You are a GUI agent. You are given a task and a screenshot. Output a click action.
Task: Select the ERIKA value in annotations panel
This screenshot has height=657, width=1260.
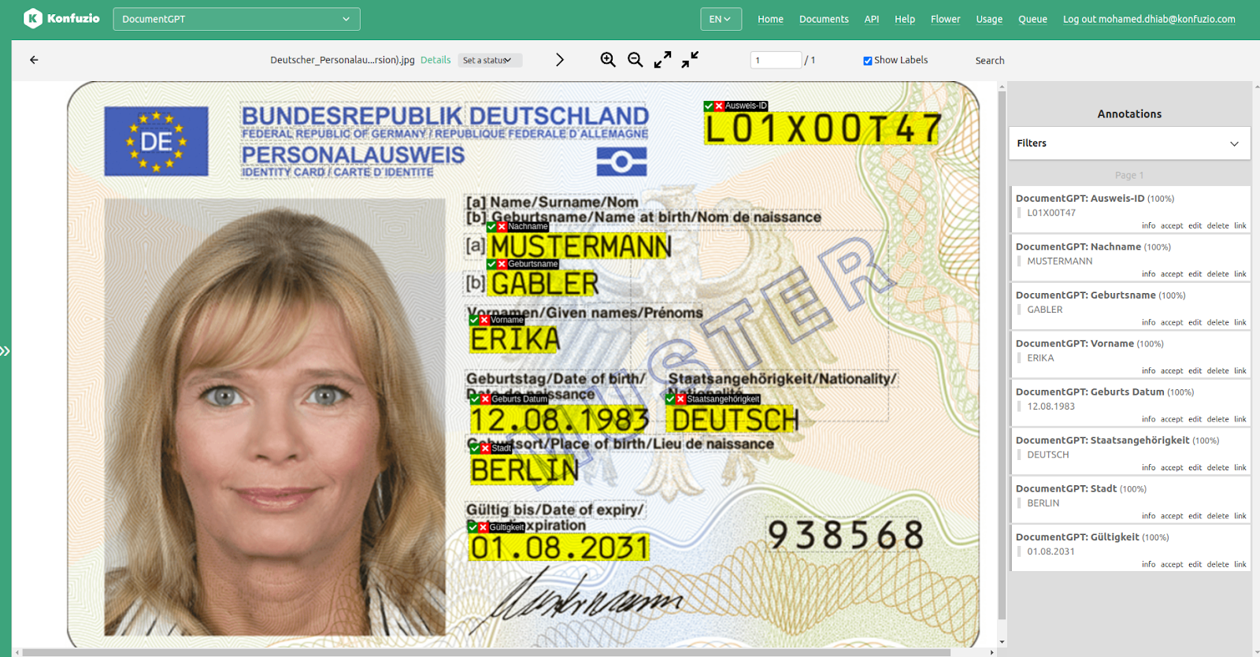point(1040,358)
